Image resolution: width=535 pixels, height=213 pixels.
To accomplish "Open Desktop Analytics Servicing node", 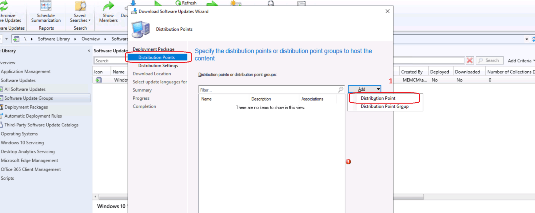I will click(x=28, y=152).
